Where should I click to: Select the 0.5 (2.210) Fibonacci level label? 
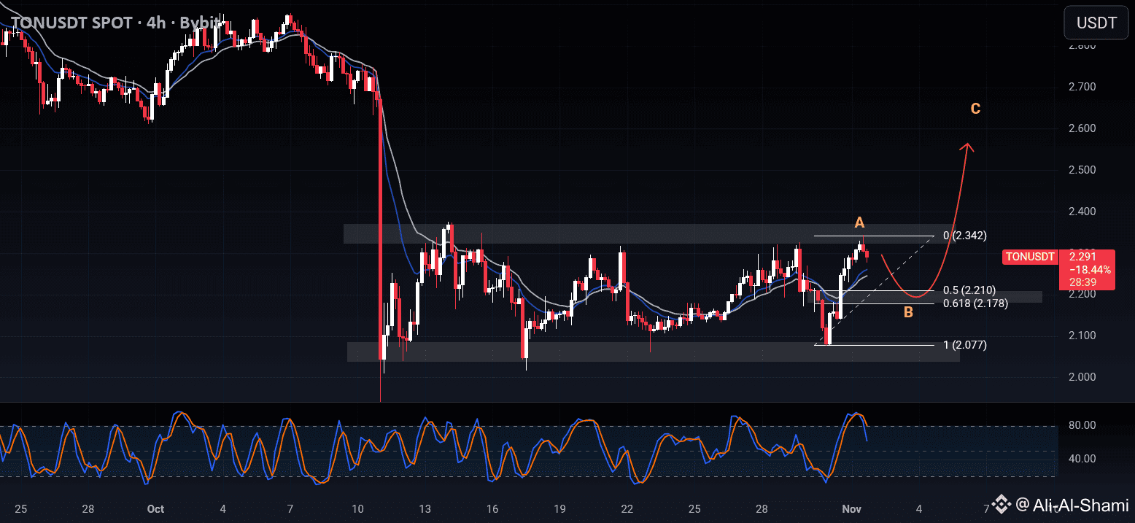(x=969, y=290)
